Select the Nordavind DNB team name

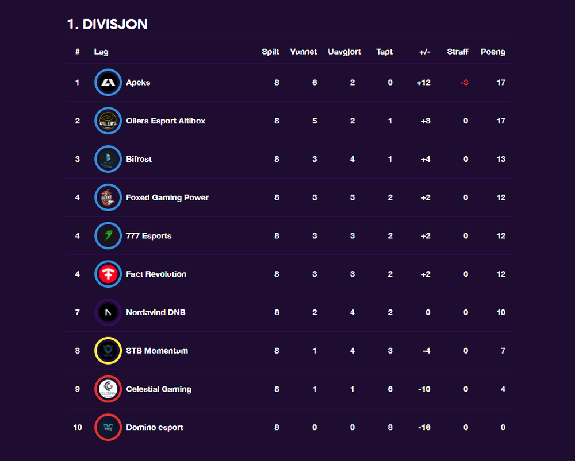coord(155,312)
